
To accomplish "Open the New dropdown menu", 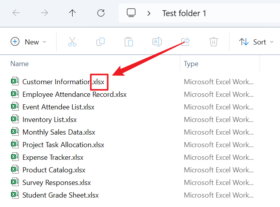I will pos(29,42).
